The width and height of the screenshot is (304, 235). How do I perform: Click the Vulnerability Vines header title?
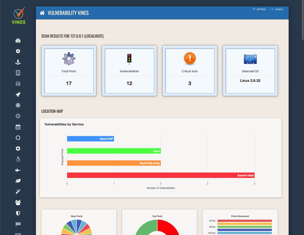68,13
